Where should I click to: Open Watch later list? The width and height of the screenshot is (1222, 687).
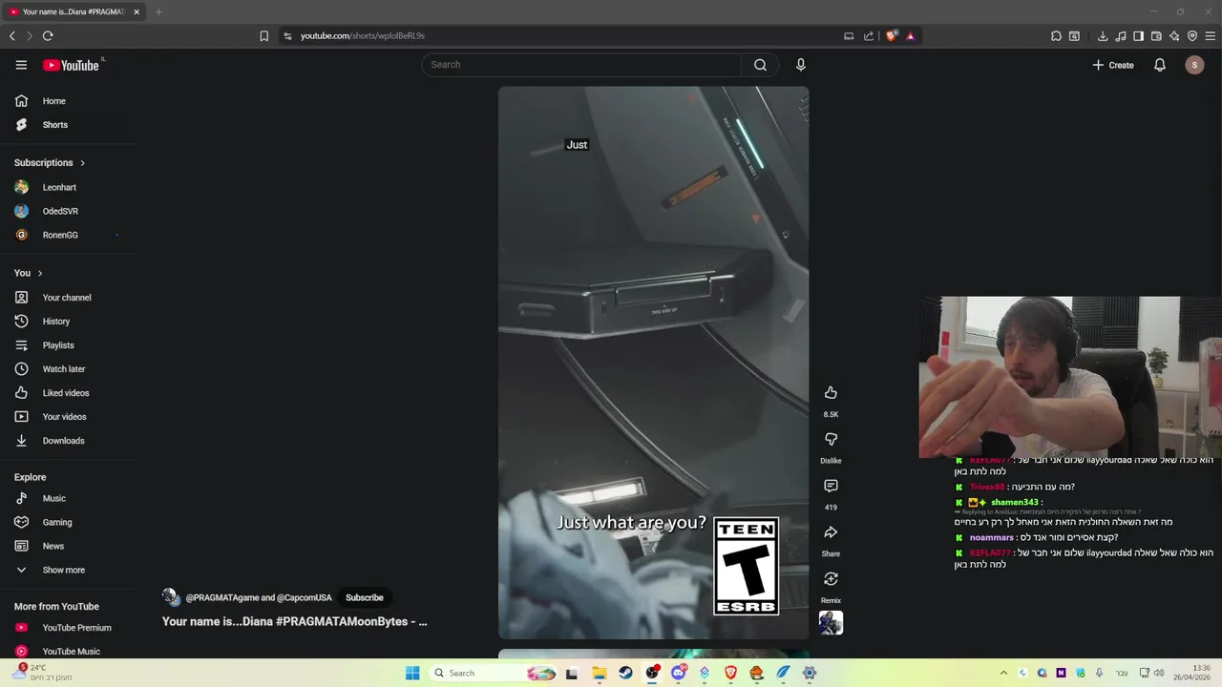(69, 369)
